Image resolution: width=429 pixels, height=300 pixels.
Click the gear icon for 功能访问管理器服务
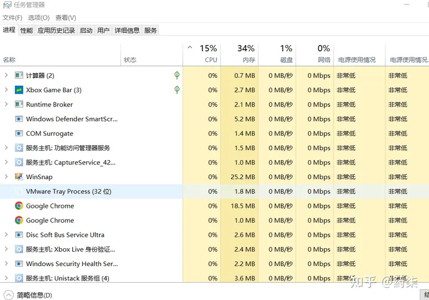(x=19, y=148)
